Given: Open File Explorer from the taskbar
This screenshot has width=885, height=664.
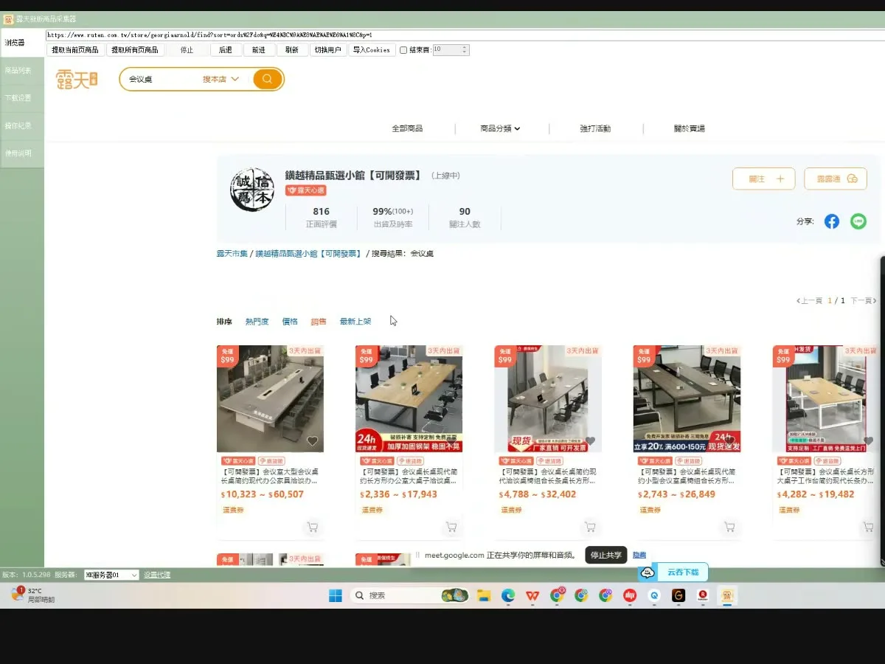Looking at the screenshot, I should pos(484,595).
